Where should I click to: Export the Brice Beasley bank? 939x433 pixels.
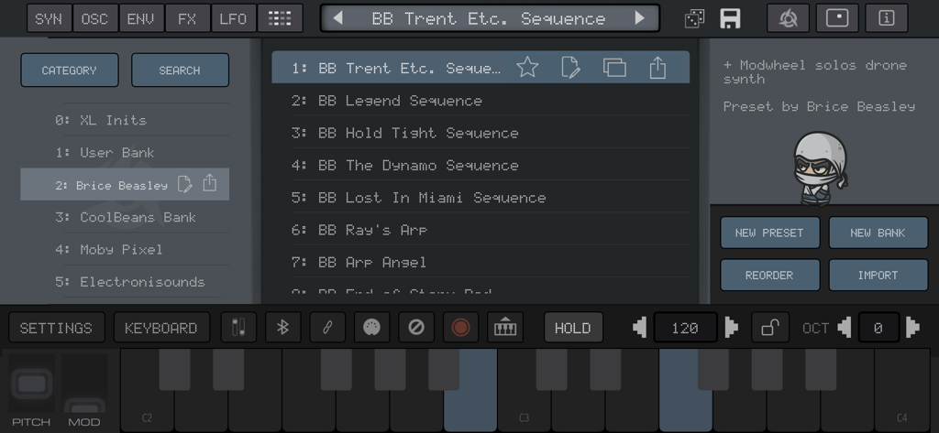coord(210,183)
